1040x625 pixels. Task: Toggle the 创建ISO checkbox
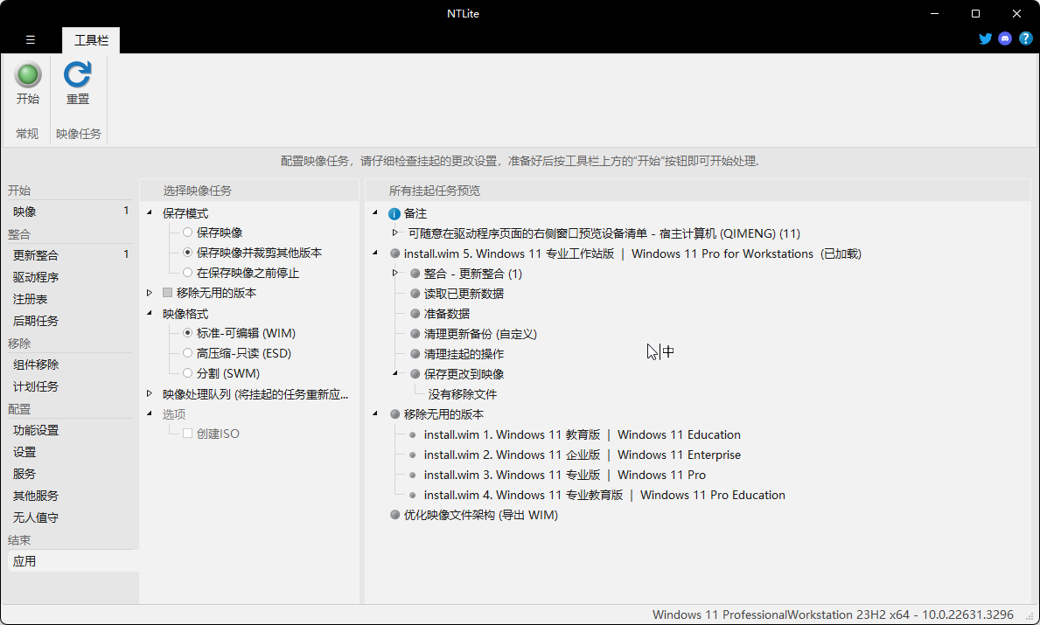188,434
